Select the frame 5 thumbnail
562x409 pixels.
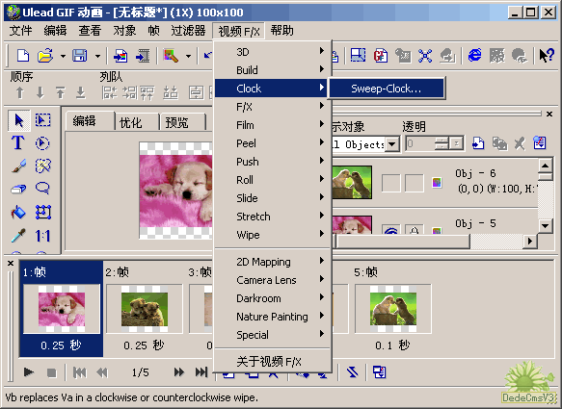click(x=393, y=309)
